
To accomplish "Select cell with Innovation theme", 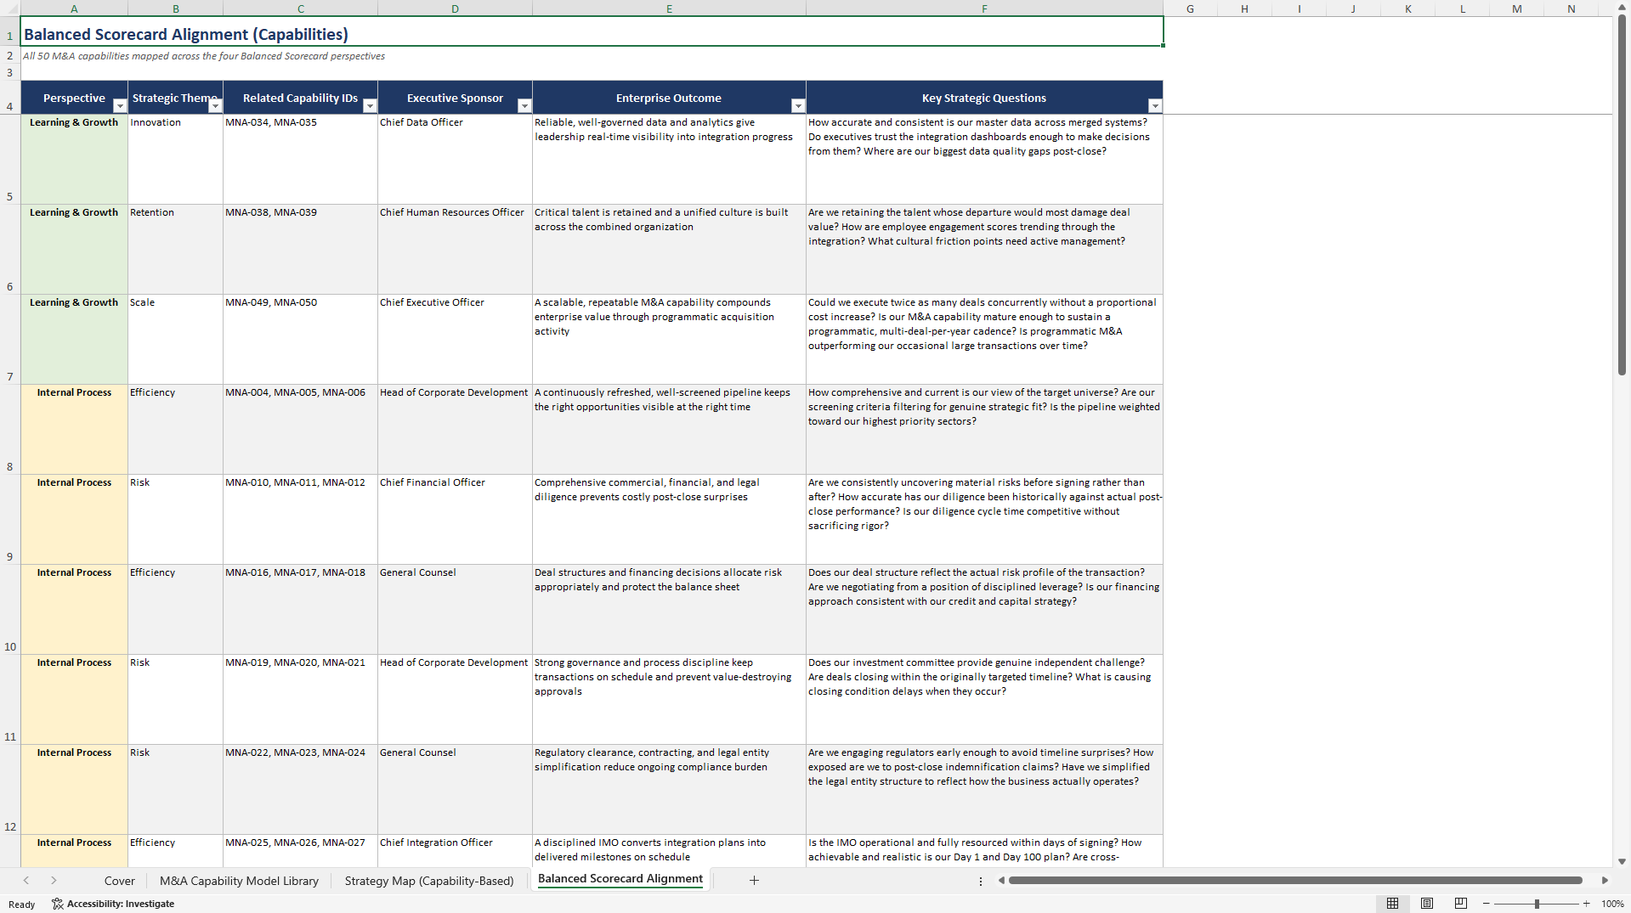I will click(175, 159).
